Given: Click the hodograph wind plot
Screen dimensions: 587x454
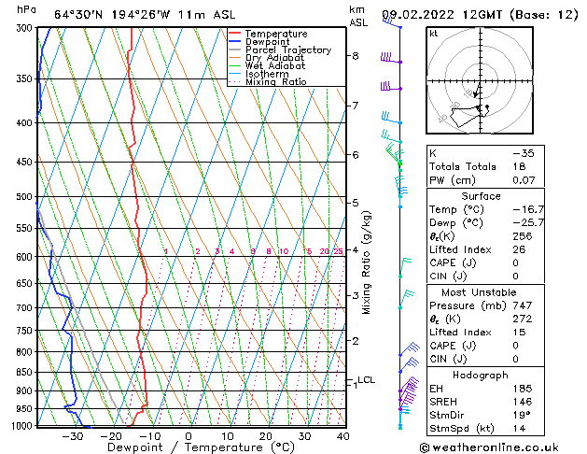Looking at the screenshot, I should tap(480, 80).
